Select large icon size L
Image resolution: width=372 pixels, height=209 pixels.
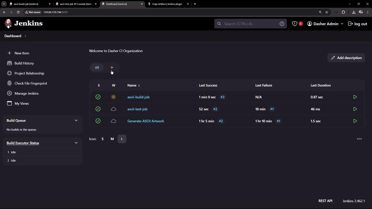point(122,139)
